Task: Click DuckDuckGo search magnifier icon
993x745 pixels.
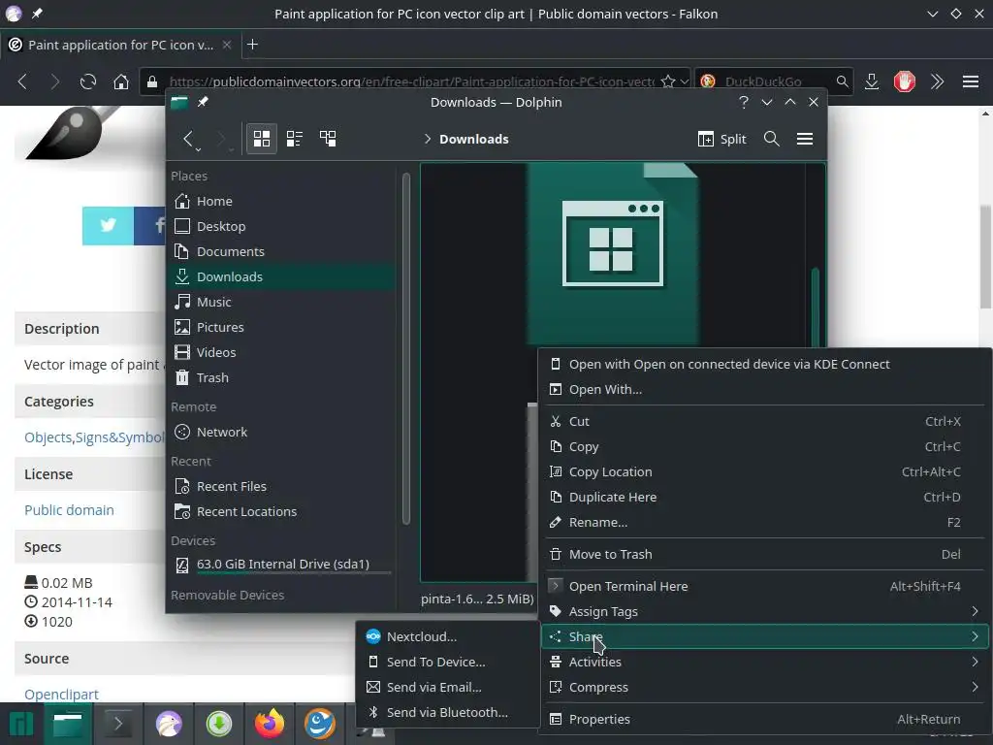Action: [x=842, y=81]
